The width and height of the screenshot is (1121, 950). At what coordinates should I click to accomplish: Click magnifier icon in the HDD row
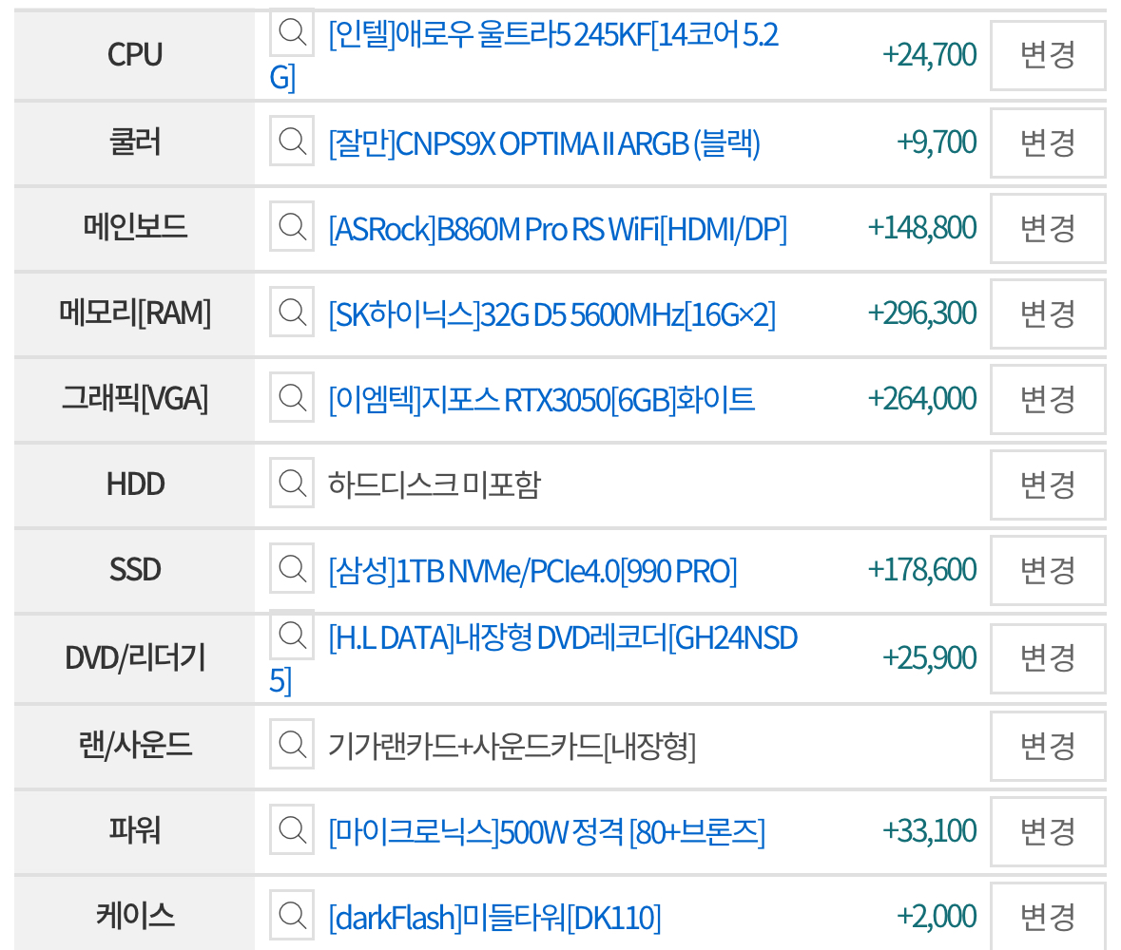(292, 483)
